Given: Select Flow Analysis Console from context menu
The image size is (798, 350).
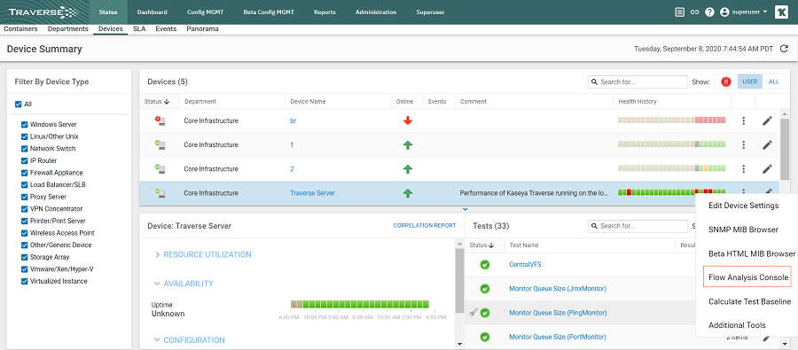Looking at the screenshot, I should (748, 277).
